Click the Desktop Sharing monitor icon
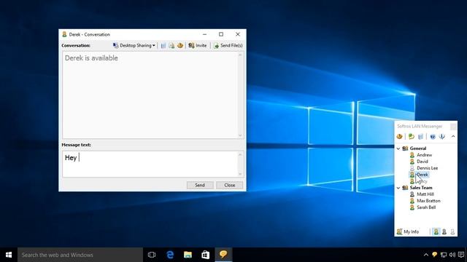467x262 pixels. click(x=115, y=45)
